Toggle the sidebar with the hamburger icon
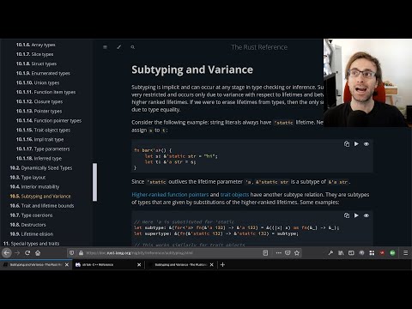412x309 pixels. 105,47
